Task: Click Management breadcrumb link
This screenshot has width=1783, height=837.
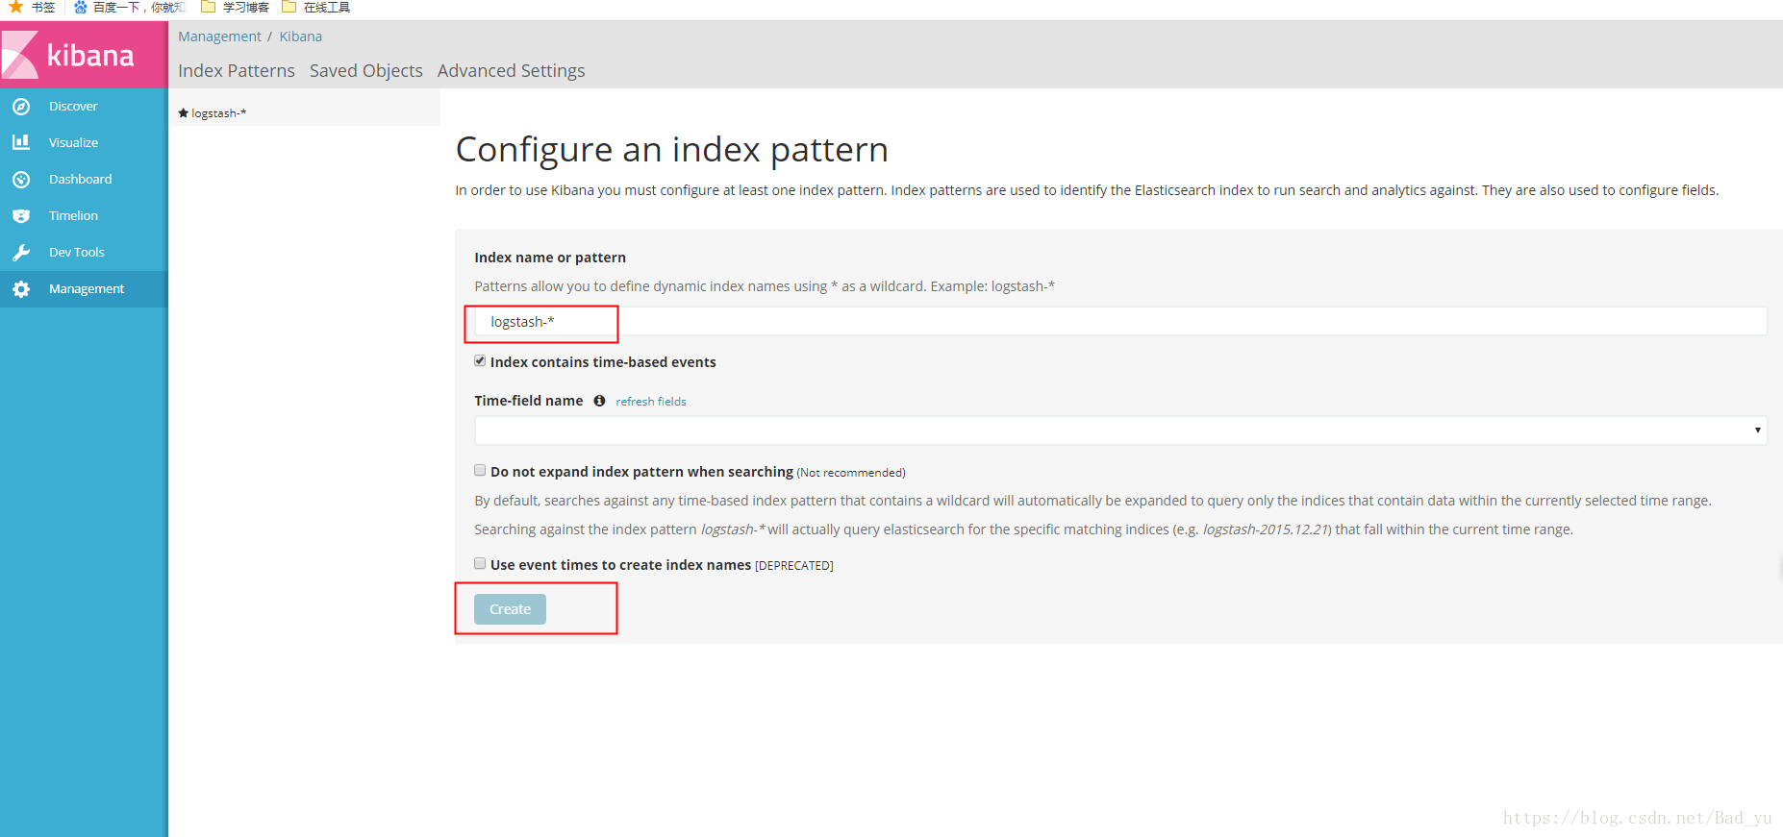Action: click(x=219, y=37)
